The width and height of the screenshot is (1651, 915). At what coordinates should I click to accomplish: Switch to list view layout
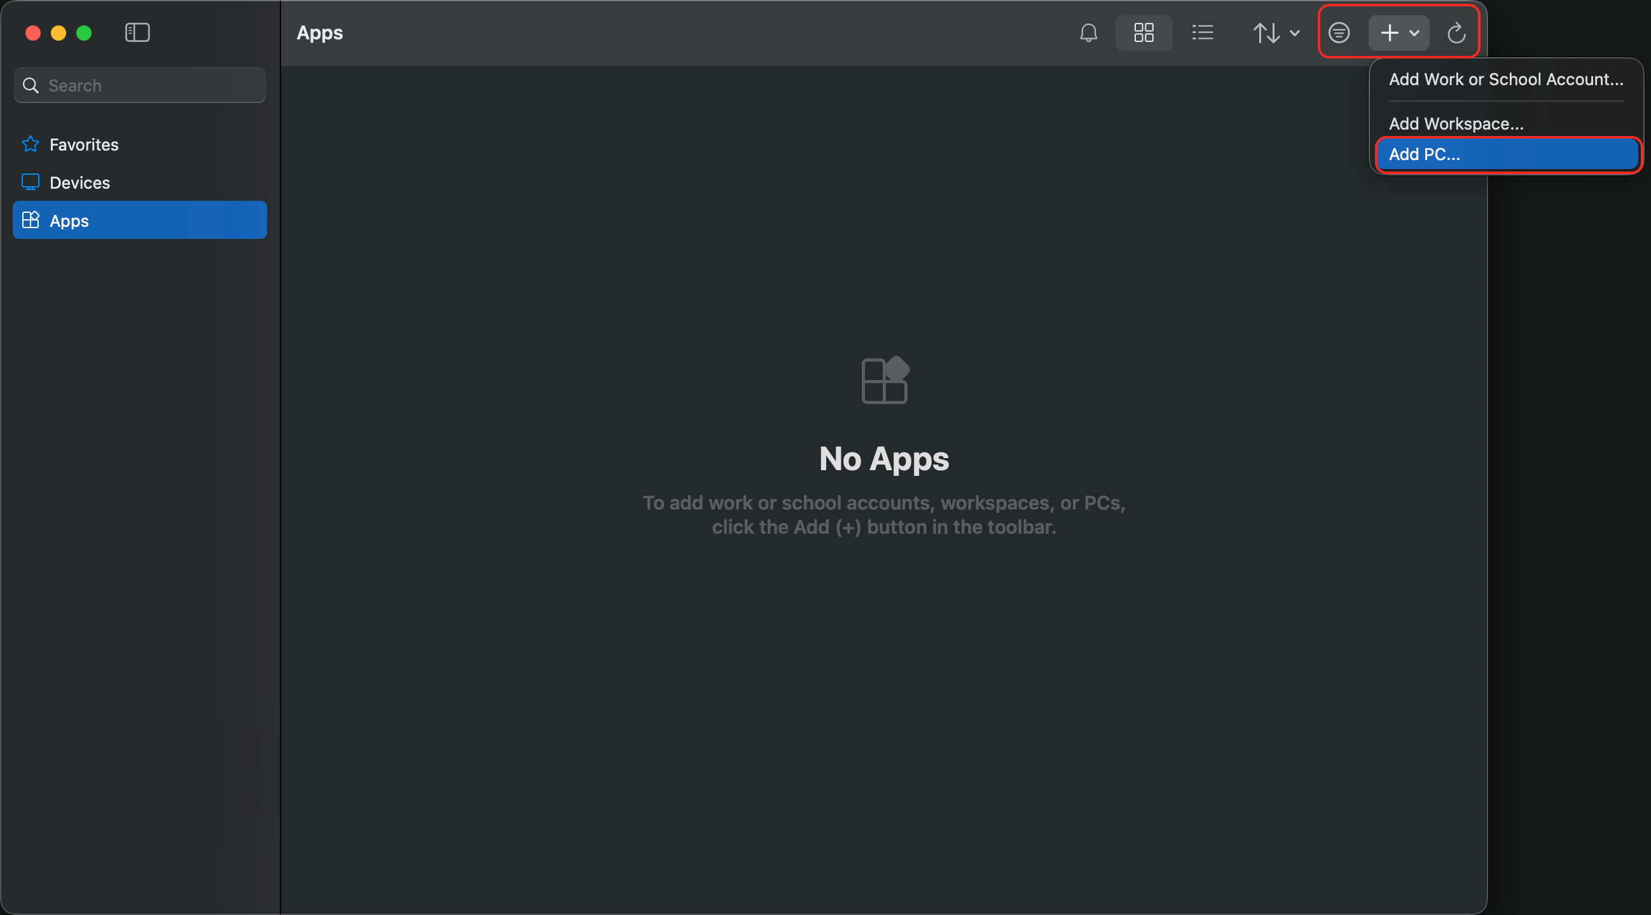1203,32
